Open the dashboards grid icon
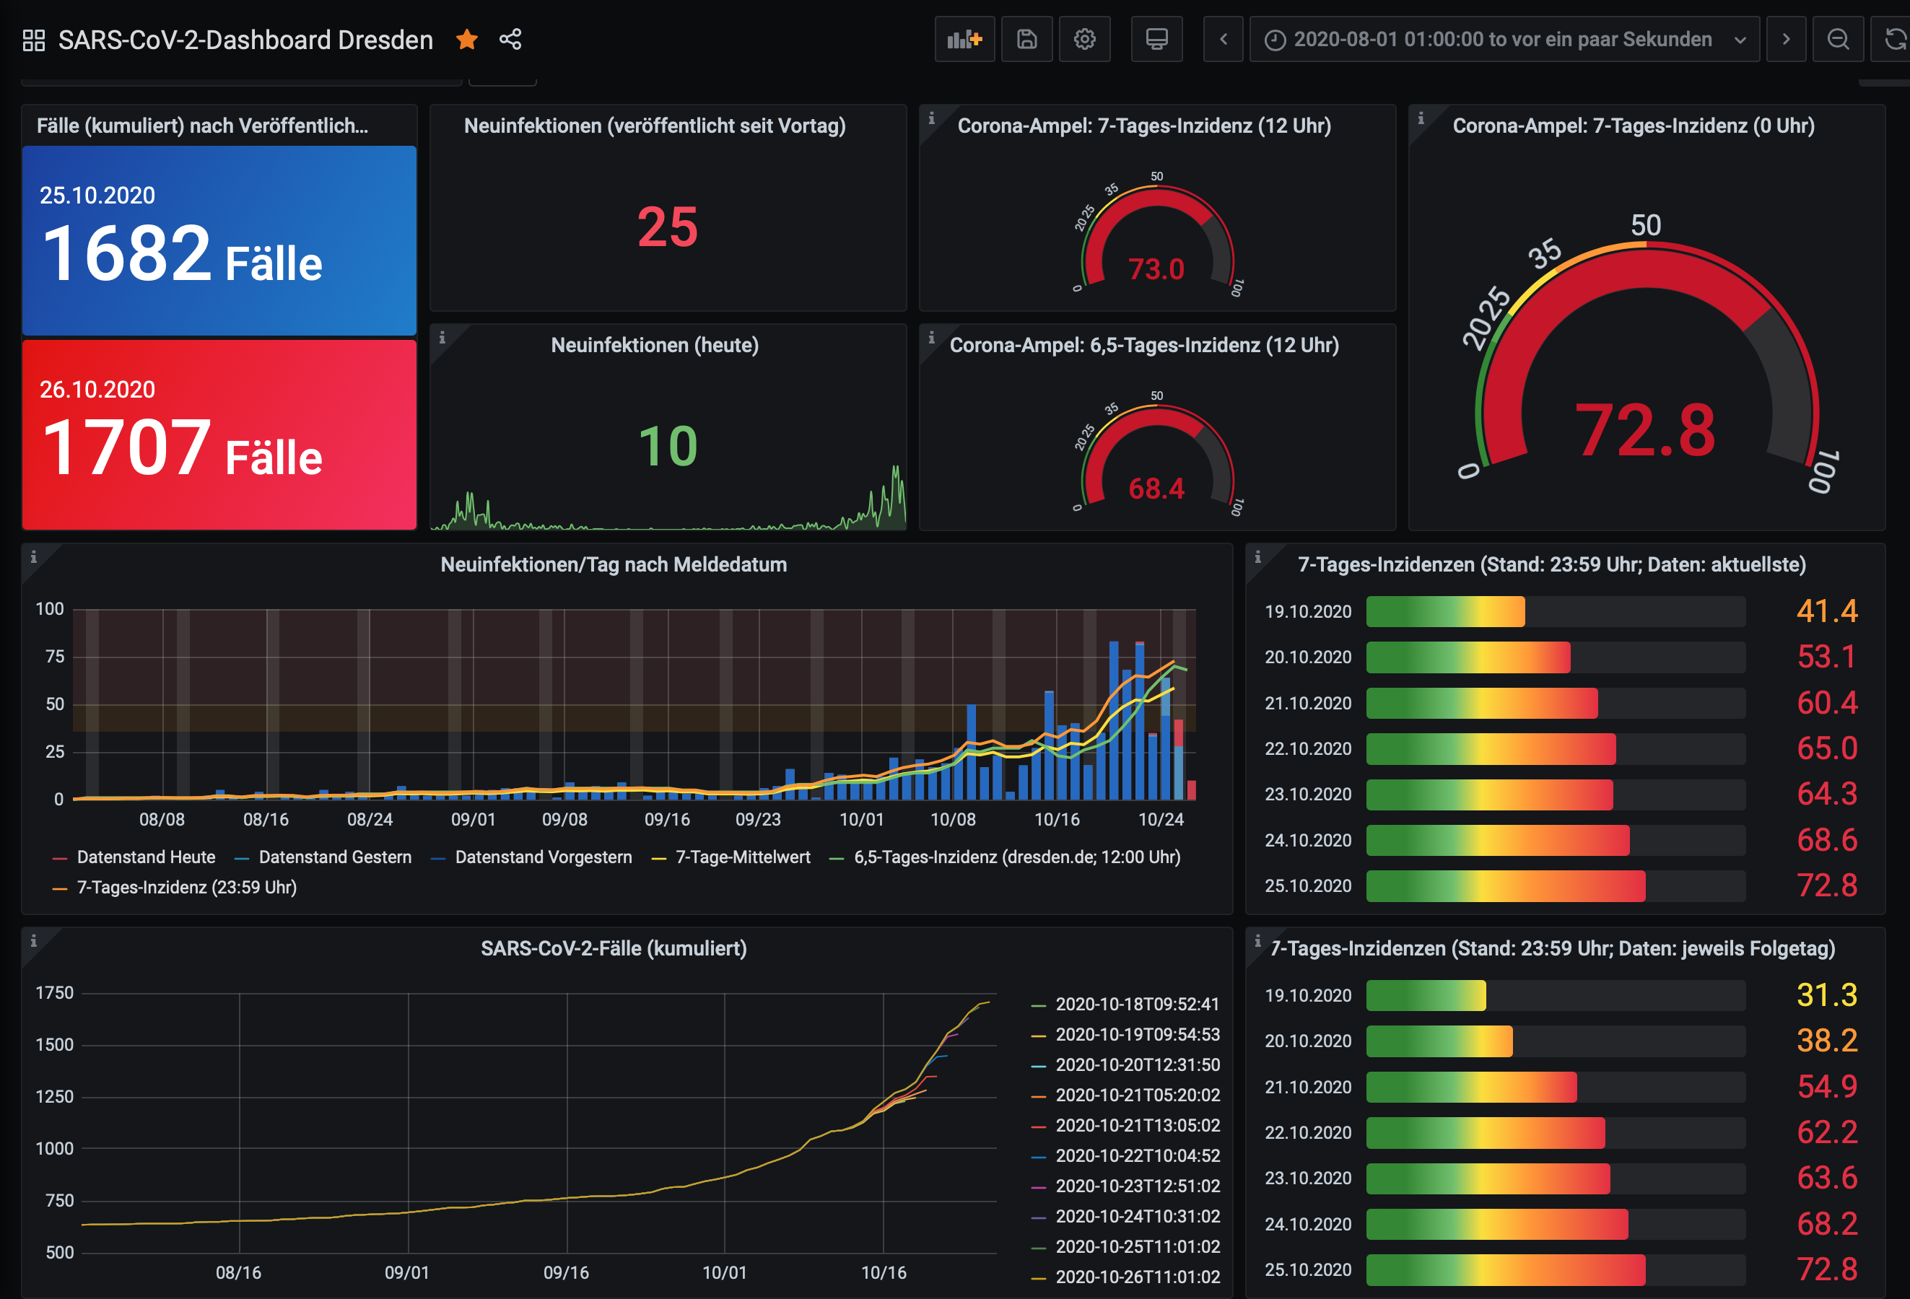 click(34, 40)
